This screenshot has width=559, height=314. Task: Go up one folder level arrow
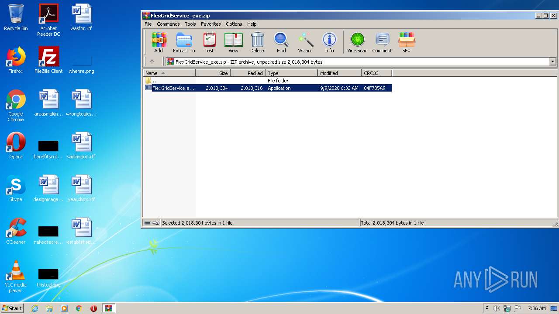(152, 62)
